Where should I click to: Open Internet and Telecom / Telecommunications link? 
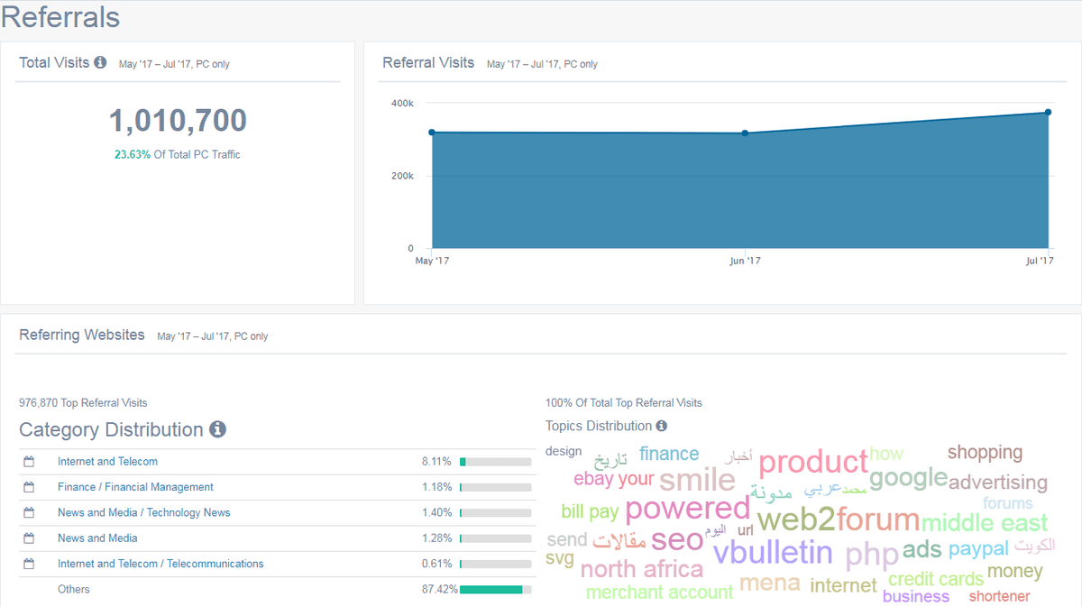pos(160,564)
